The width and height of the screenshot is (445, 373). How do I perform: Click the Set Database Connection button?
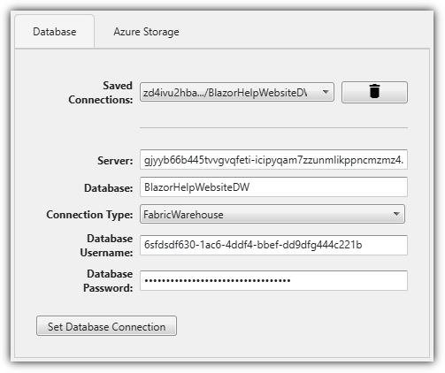pyautogui.click(x=106, y=326)
